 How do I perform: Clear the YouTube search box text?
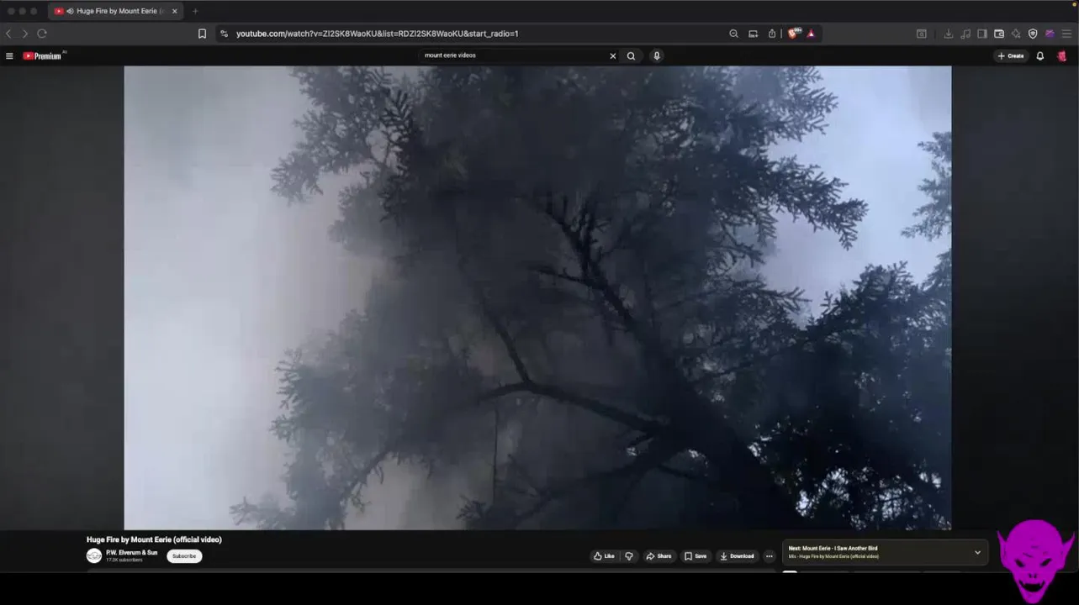coord(612,56)
